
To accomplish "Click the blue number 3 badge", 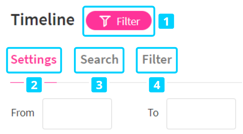I will pos(99,85).
